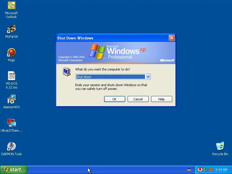
Task: Select the MS-DOS 6.22.iso file icon
Action: (x=11, y=76)
